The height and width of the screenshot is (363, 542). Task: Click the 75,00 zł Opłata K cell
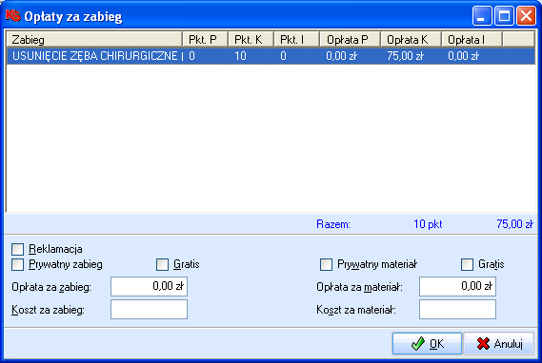[406, 56]
